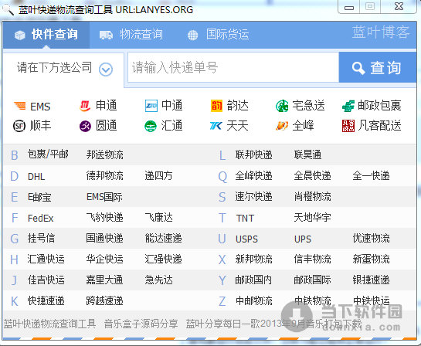
Task: Pick 急先达 courier
Action: (x=158, y=280)
